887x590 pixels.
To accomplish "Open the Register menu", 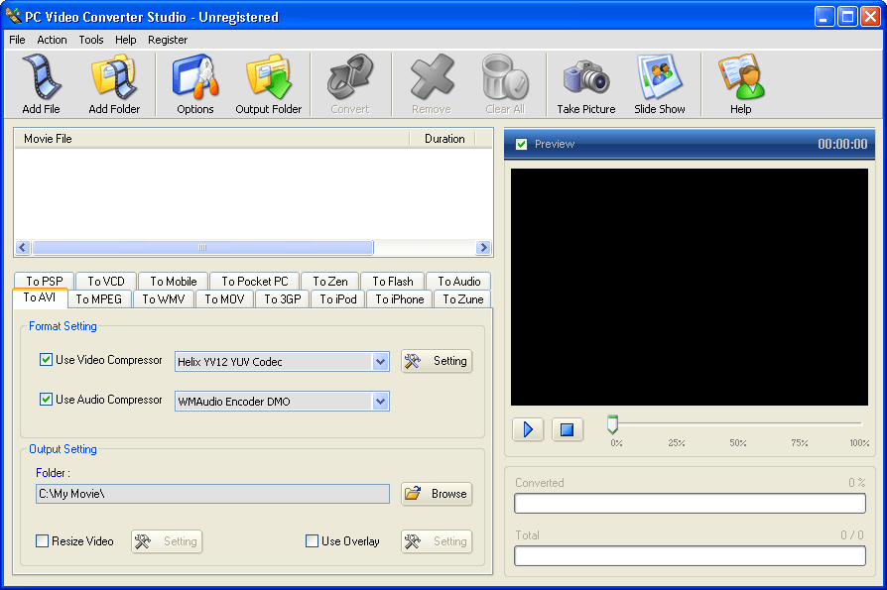I will (x=168, y=40).
